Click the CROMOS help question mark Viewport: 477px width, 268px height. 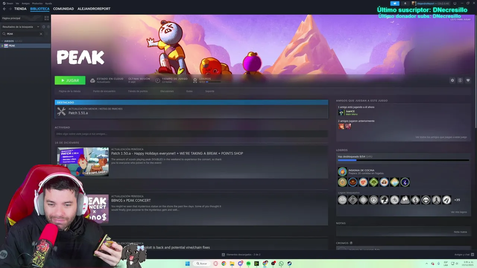tap(351, 243)
